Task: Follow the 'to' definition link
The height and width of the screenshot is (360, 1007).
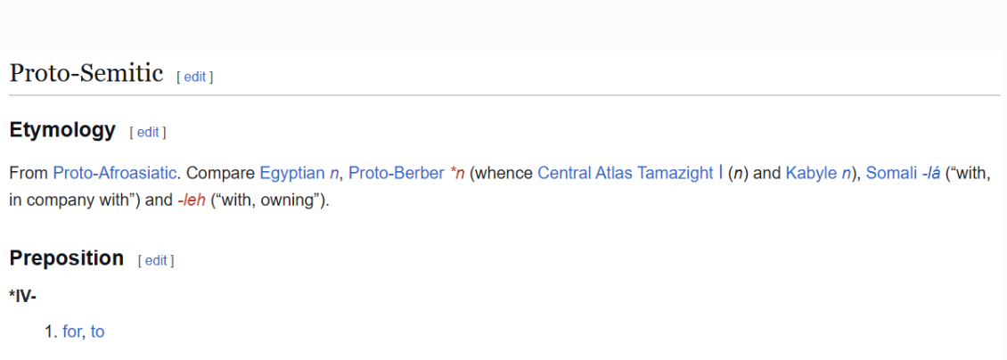Action: [x=97, y=331]
